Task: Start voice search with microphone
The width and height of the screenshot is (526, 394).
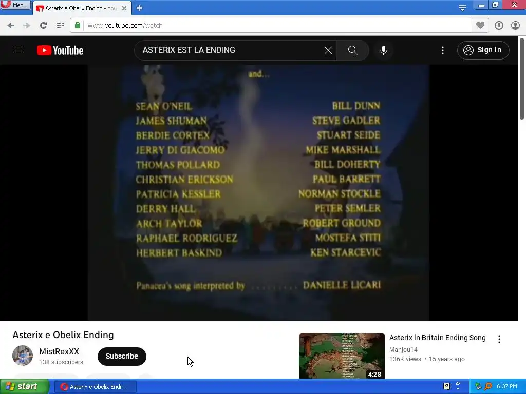Action: pyautogui.click(x=384, y=50)
